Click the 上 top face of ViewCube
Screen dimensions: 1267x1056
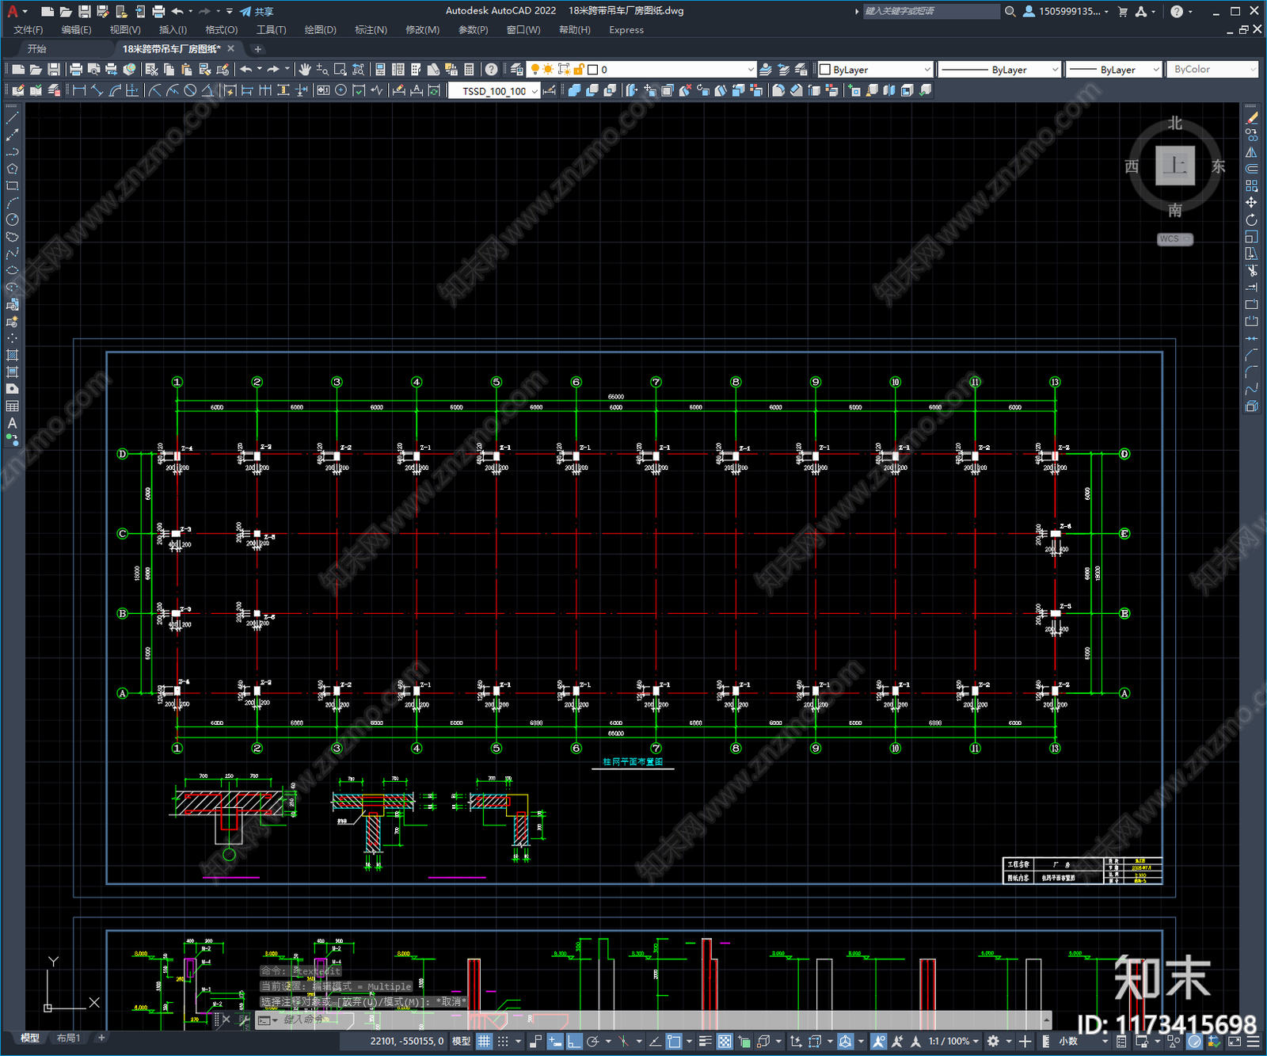(x=1175, y=166)
